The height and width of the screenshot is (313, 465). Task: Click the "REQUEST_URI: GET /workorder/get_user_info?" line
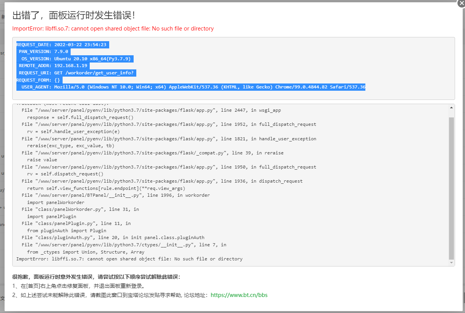pyautogui.click(x=76, y=73)
